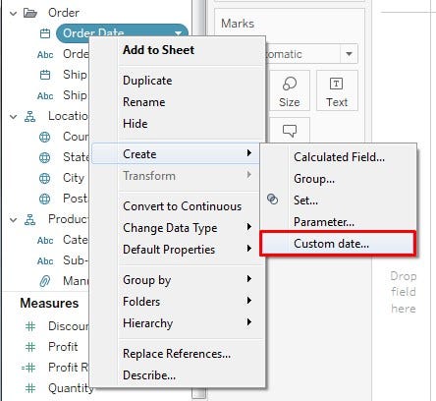436x401 pixels.
Task: Click the paperclip icon in Product group
Action: [44, 281]
